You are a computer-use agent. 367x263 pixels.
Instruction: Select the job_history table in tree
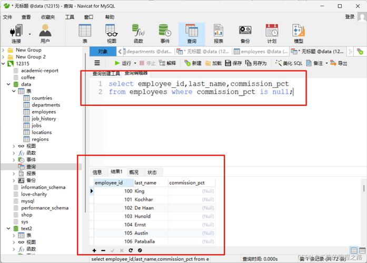[44, 118]
